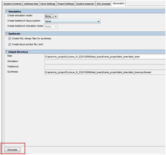Image resolution: width=166 pixels, height=155 pixels.
Task: Collapse the Output Directory section
Action: [x=6, y=52]
